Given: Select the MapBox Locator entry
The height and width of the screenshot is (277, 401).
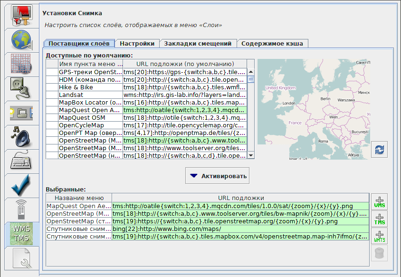Looking at the screenshot, I should pyautogui.click(x=146, y=102).
